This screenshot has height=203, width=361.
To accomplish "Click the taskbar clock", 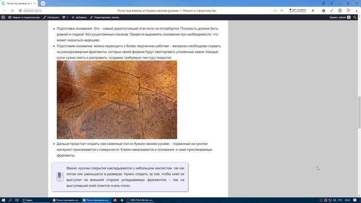I will click(x=347, y=200).
